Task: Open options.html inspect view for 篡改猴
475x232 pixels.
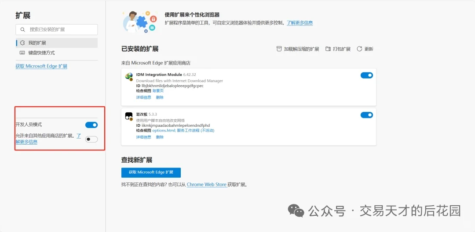Action: pos(164,131)
